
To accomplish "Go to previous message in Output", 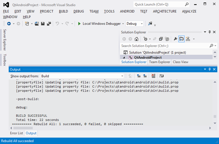I will [139, 76].
